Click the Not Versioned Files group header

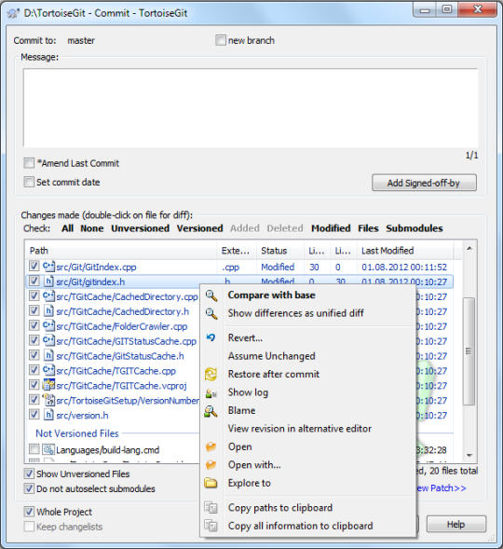77,433
